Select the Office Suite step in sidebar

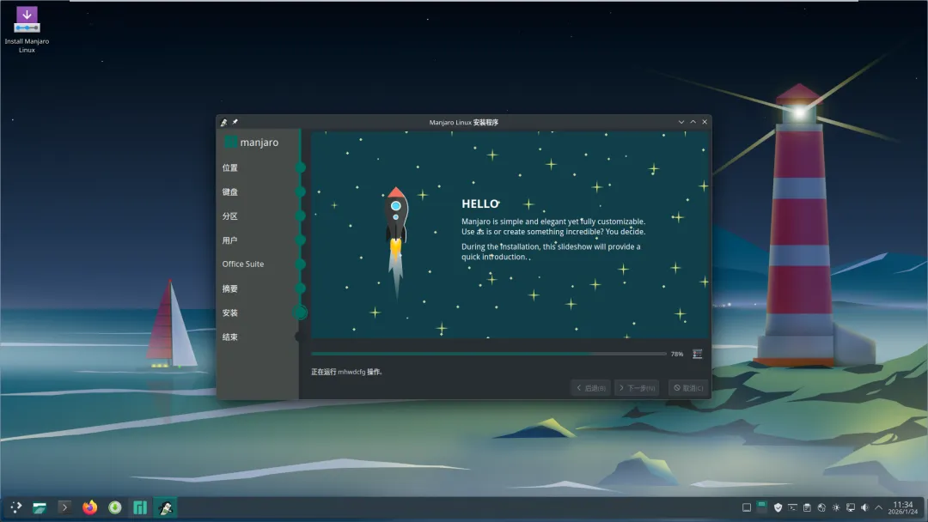pyautogui.click(x=243, y=264)
